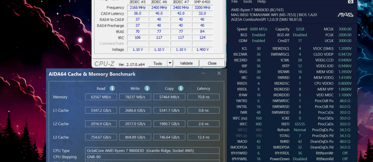Click the Capacity value 32GB in ZenTimings
The height and width of the screenshot is (162, 373).
[300, 29]
